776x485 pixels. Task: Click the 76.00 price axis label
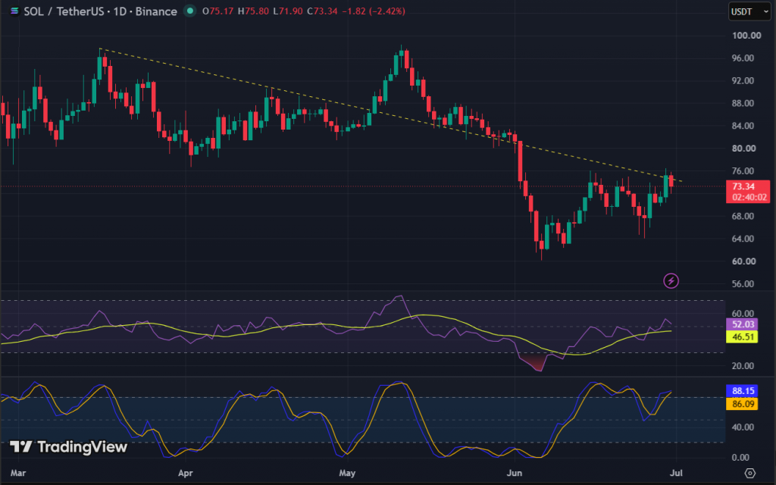click(743, 171)
